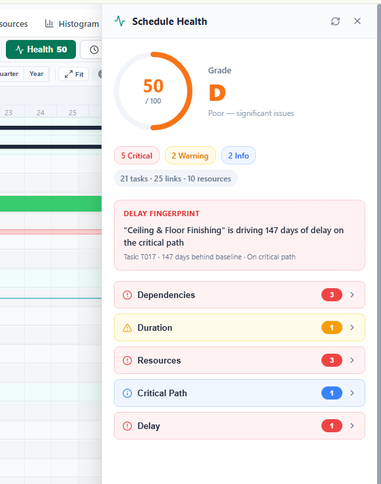Click the grade letter D
Screen dimensions: 381x484
[x=217, y=92]
